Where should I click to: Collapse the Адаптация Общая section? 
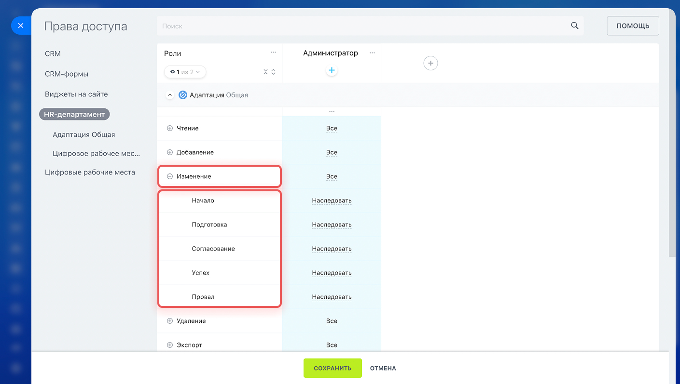click(x=170, y=95)
